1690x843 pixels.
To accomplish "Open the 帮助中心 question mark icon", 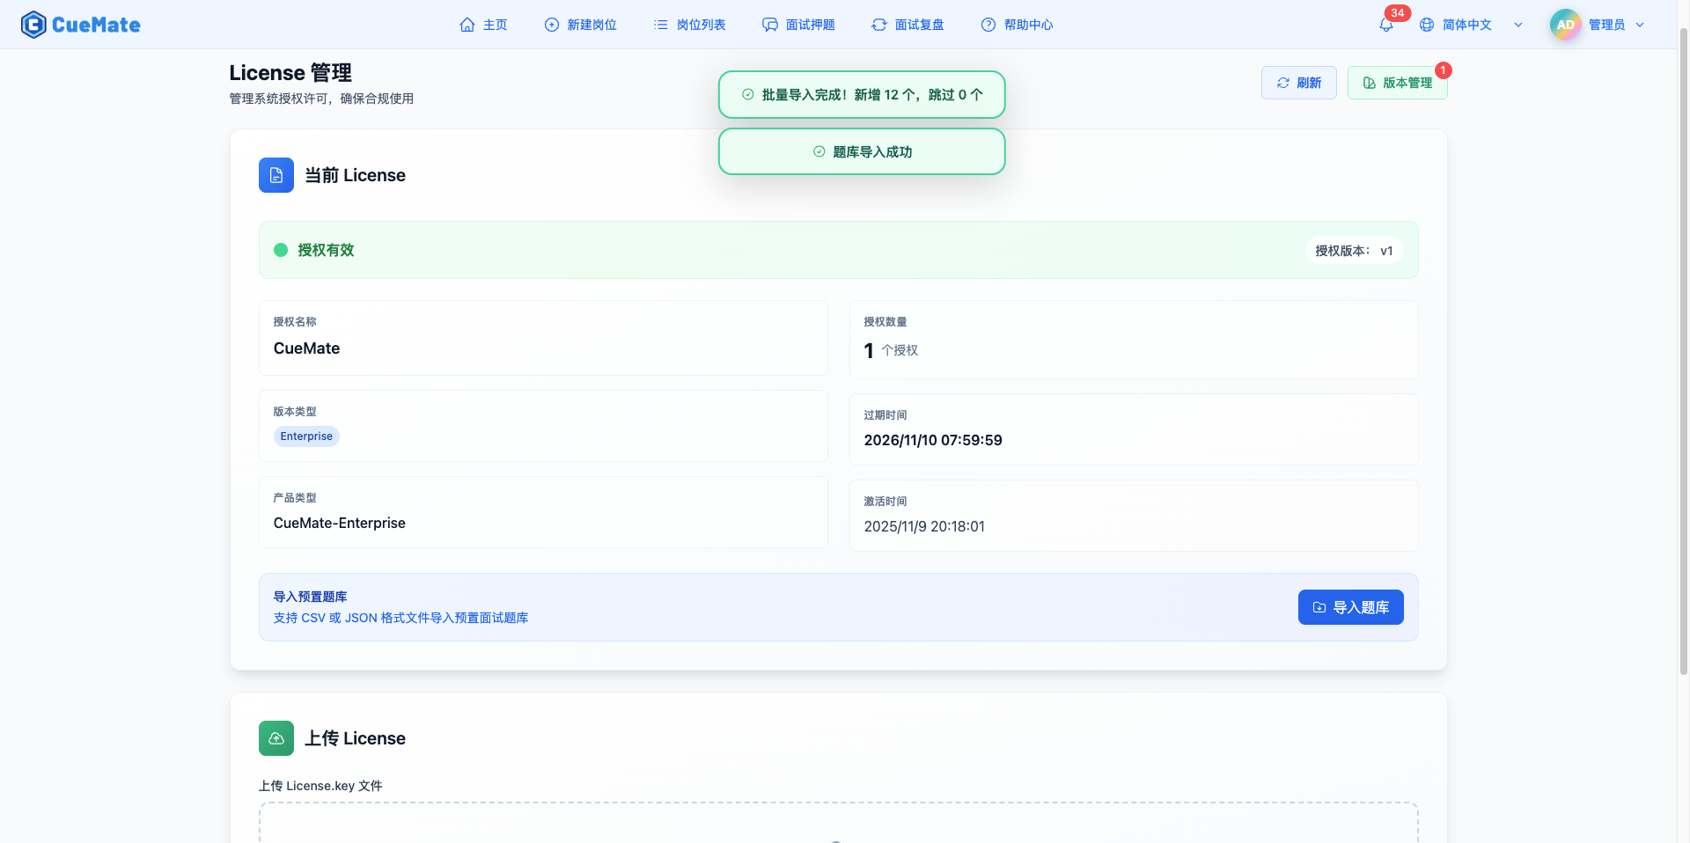I will pos(988,24).
